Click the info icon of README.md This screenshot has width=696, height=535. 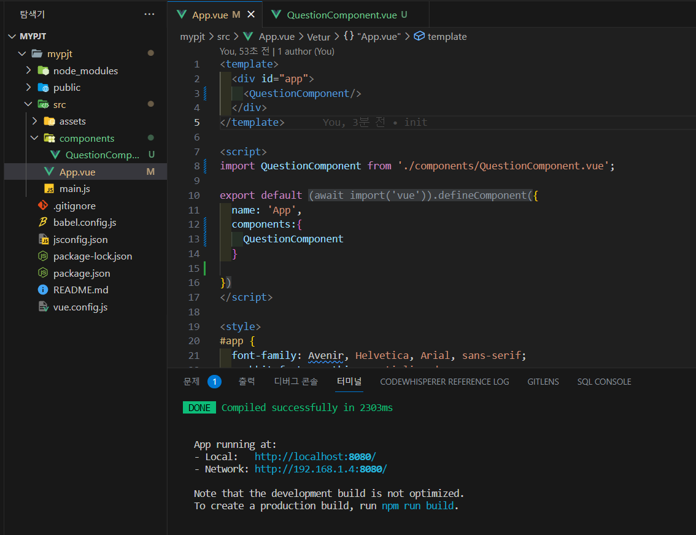(x=43, y=290)
